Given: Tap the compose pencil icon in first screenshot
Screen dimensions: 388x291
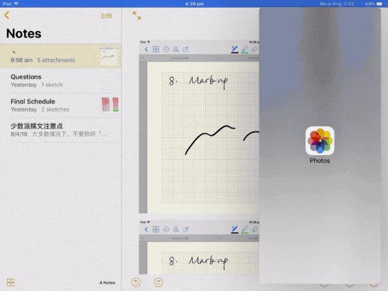Looking at the screenshot, I should (186, 49).
